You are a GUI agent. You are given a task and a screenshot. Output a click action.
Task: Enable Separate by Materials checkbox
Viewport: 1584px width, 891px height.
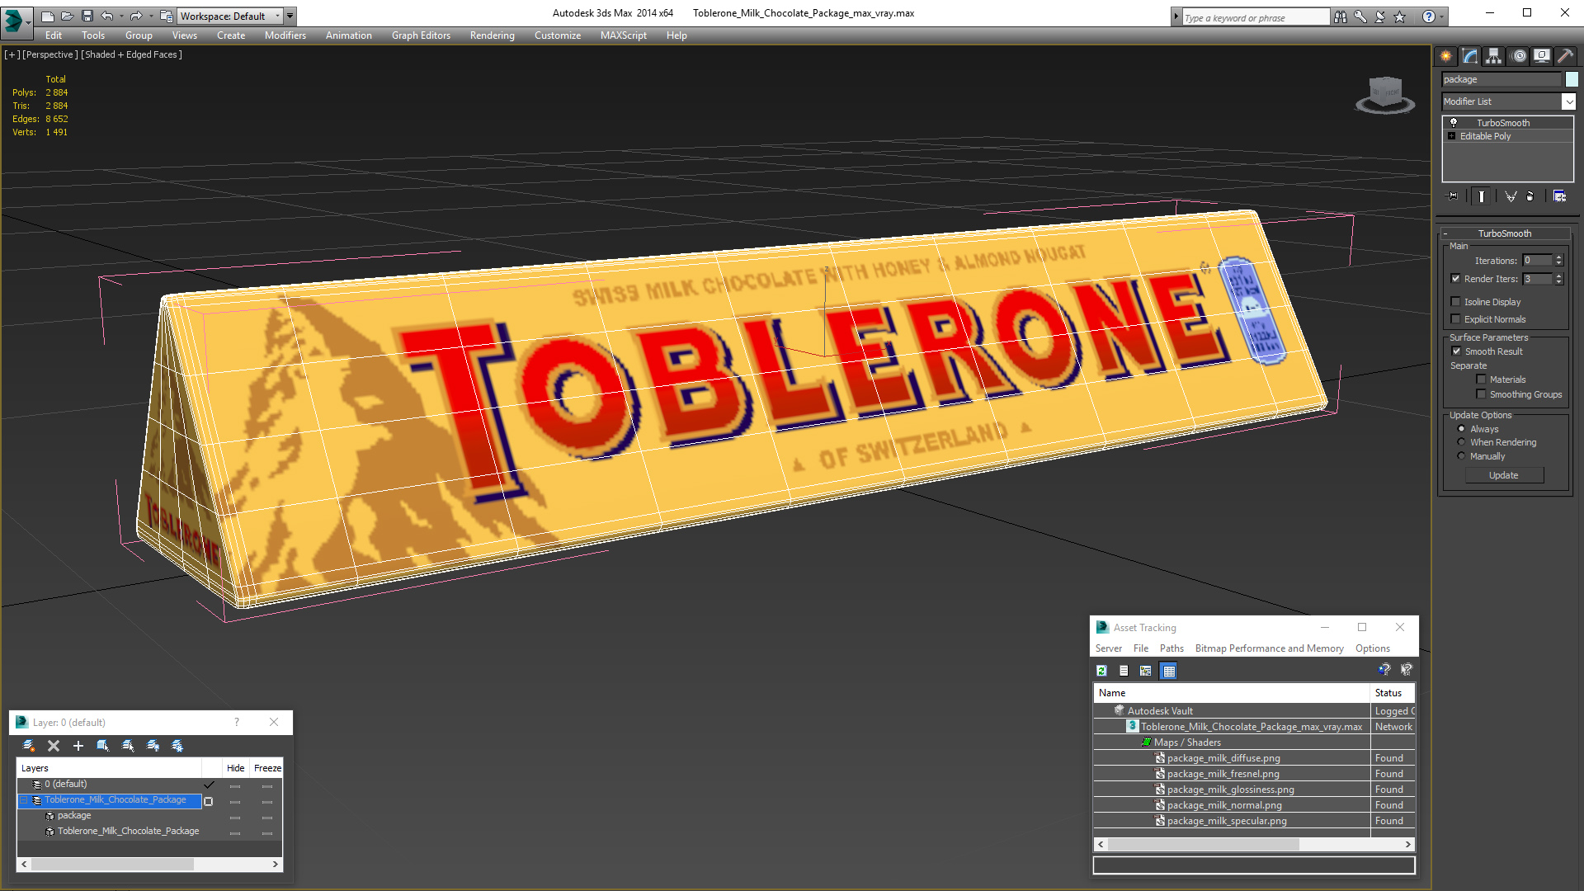coord(1482,379)
